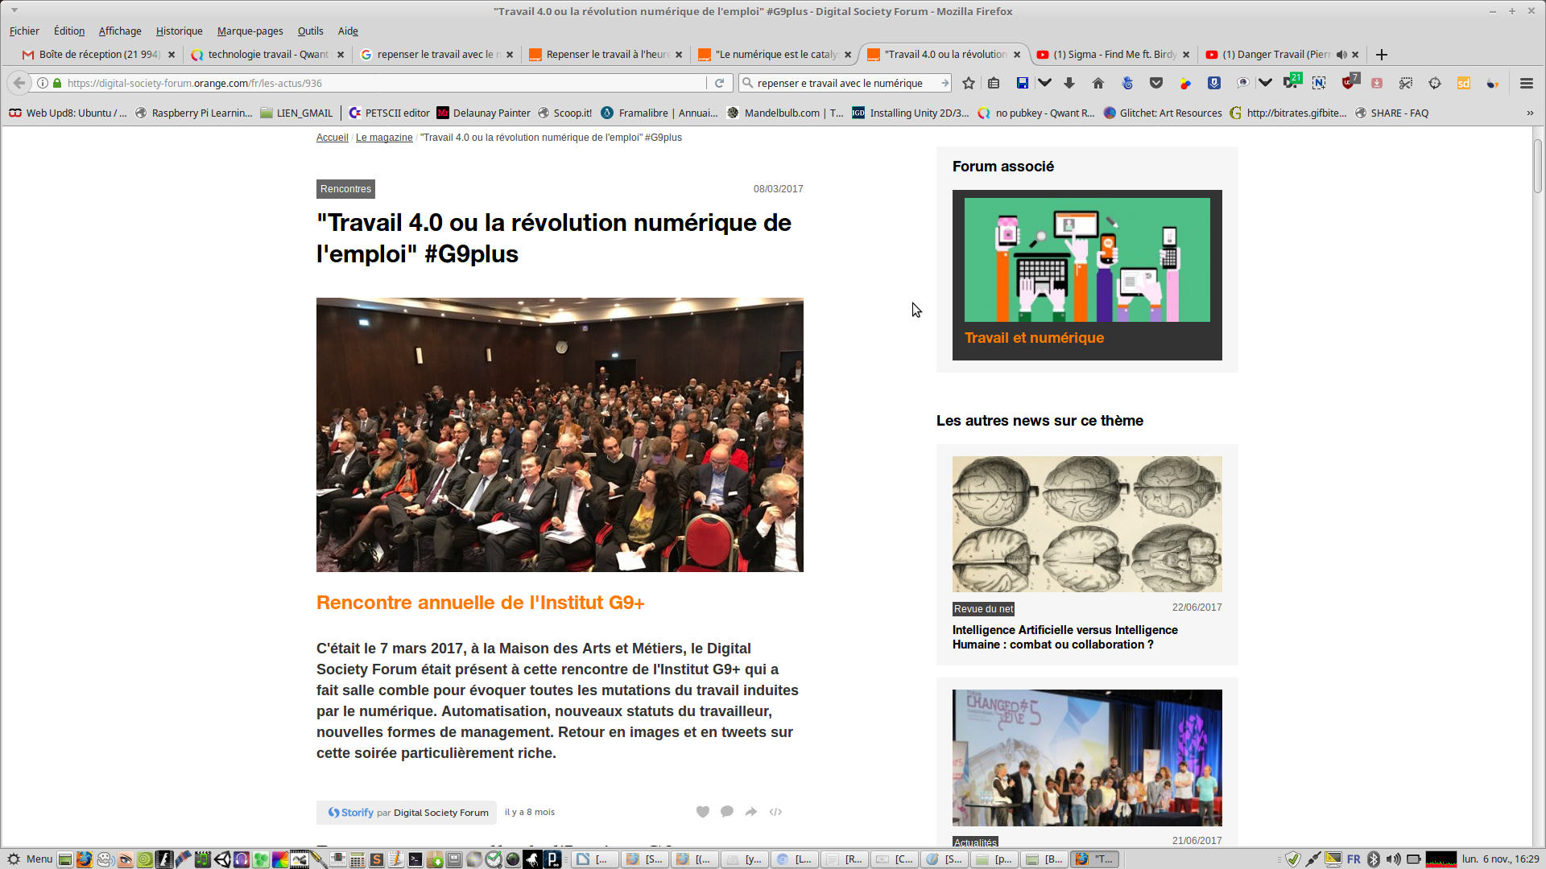1546x869 pixels.
Task: Expand the dropdown arrow beside save icon
Action: click(x=1044, y=83)
